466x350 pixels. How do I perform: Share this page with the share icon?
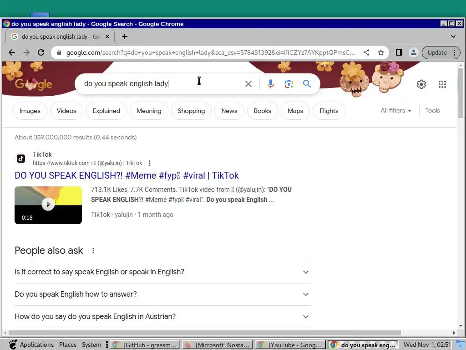[366, 53]
